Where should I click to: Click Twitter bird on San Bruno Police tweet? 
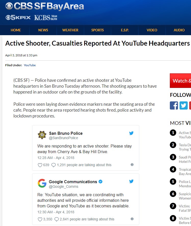tap(131, 133)
